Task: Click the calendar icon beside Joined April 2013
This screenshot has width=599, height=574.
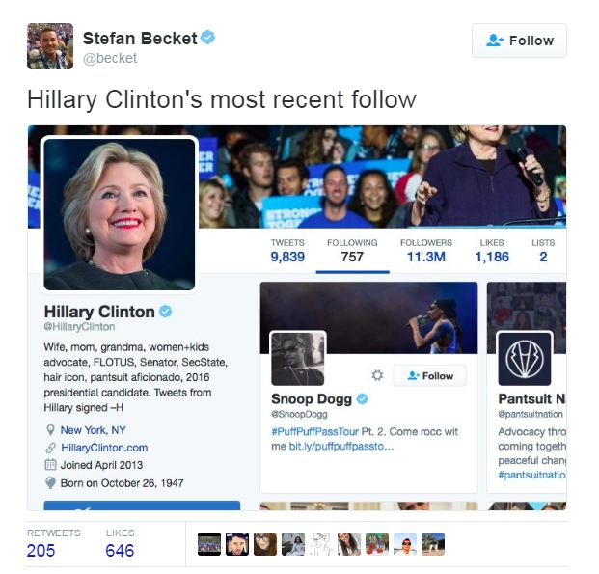Action: [50, 465]
